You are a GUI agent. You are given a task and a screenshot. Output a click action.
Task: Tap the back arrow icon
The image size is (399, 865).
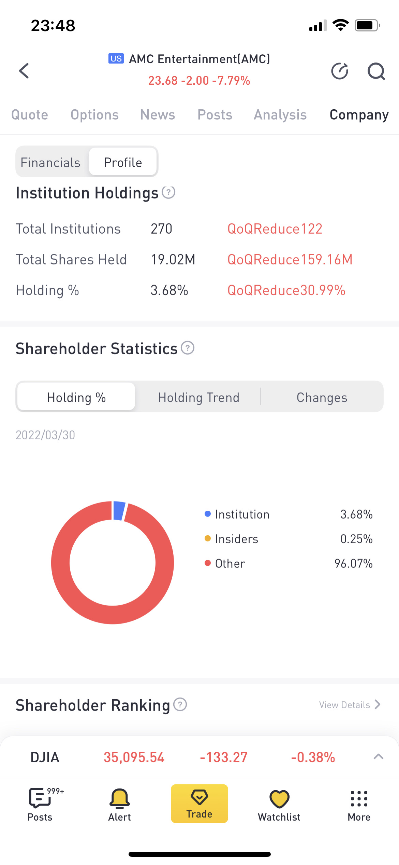[x=24, y=71]
